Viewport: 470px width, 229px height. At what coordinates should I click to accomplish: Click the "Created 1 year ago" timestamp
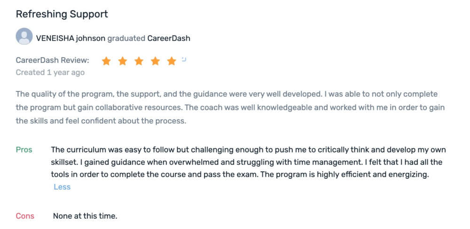tap(50, 72)
